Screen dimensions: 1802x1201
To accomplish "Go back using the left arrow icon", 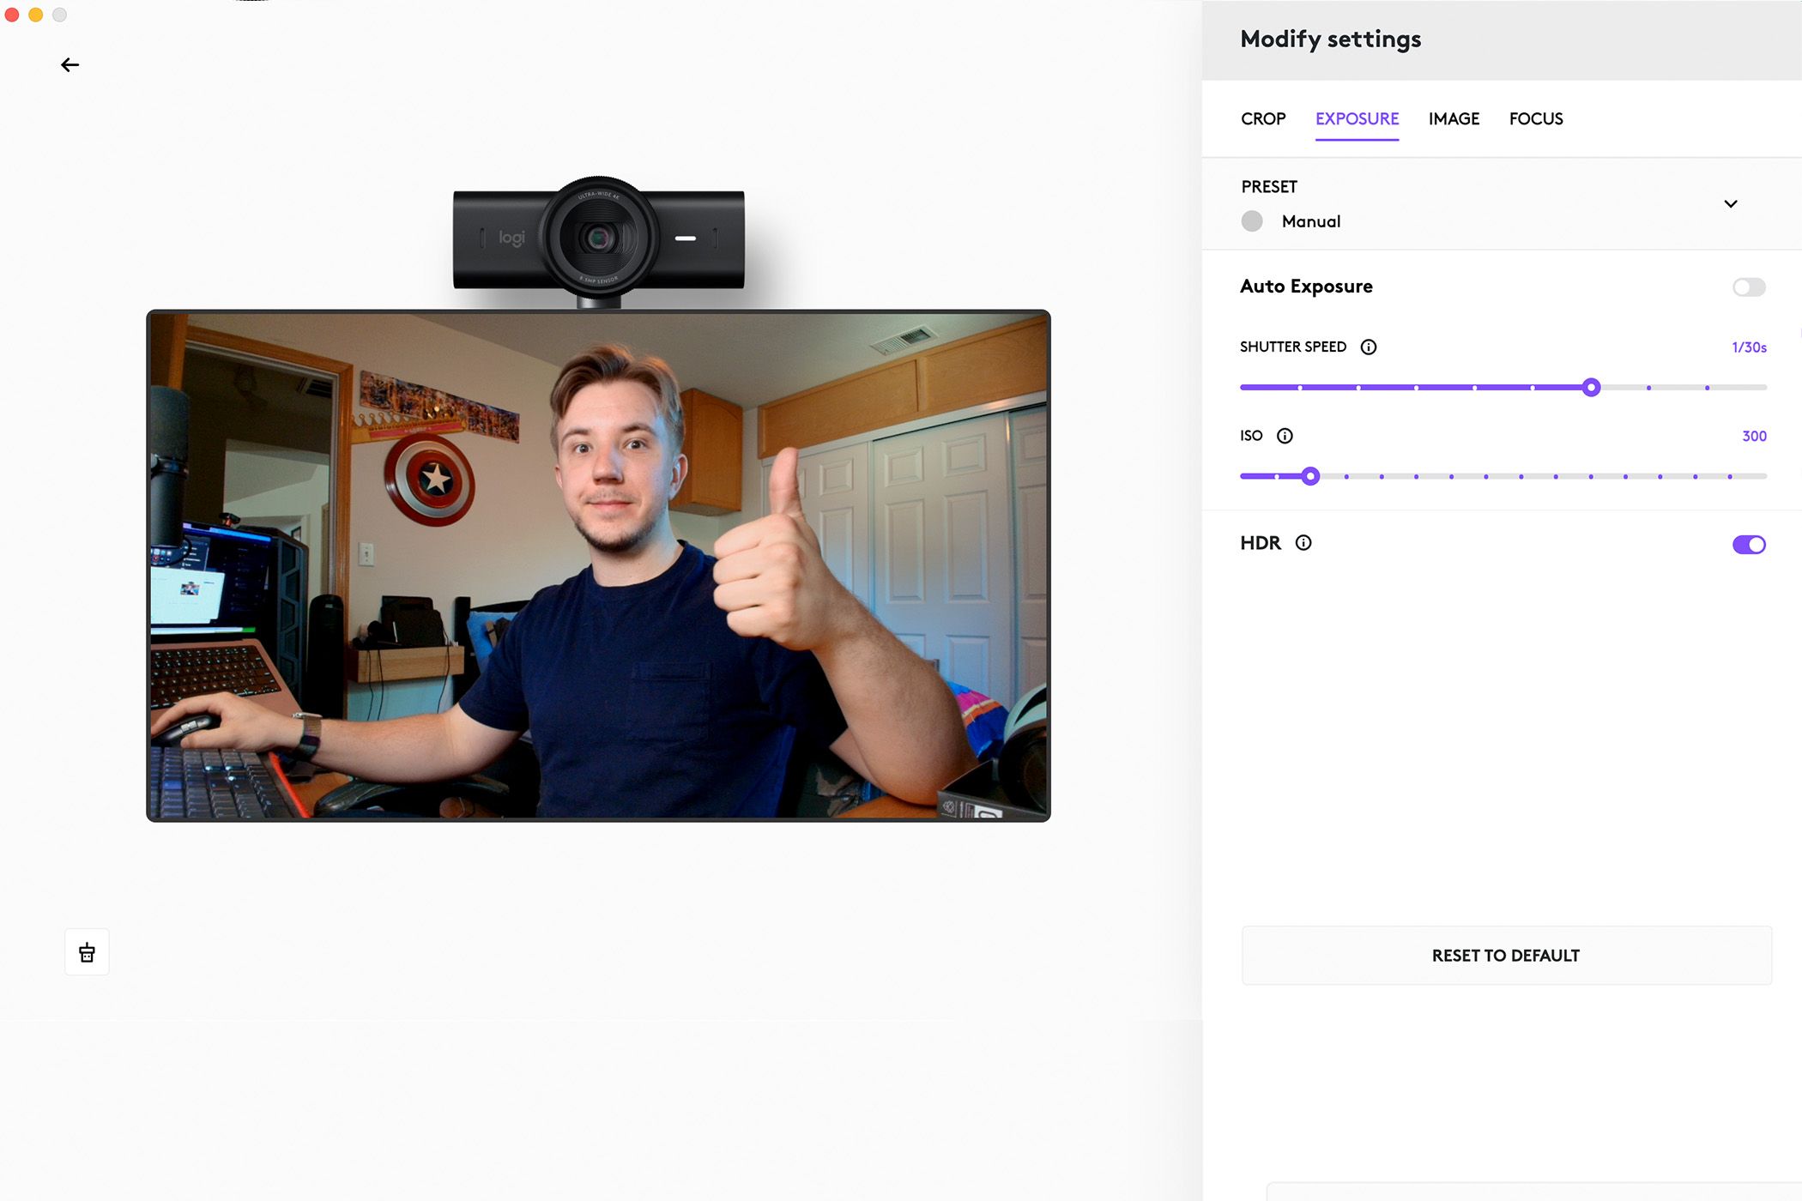I will [x=70, y=65].
